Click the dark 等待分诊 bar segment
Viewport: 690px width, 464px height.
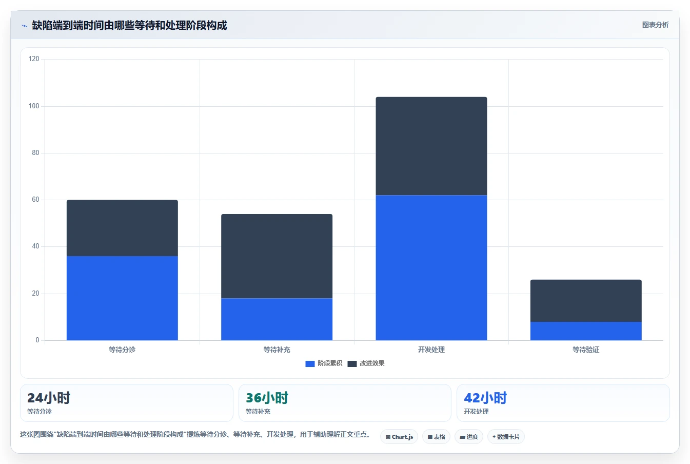click(122, 228)
